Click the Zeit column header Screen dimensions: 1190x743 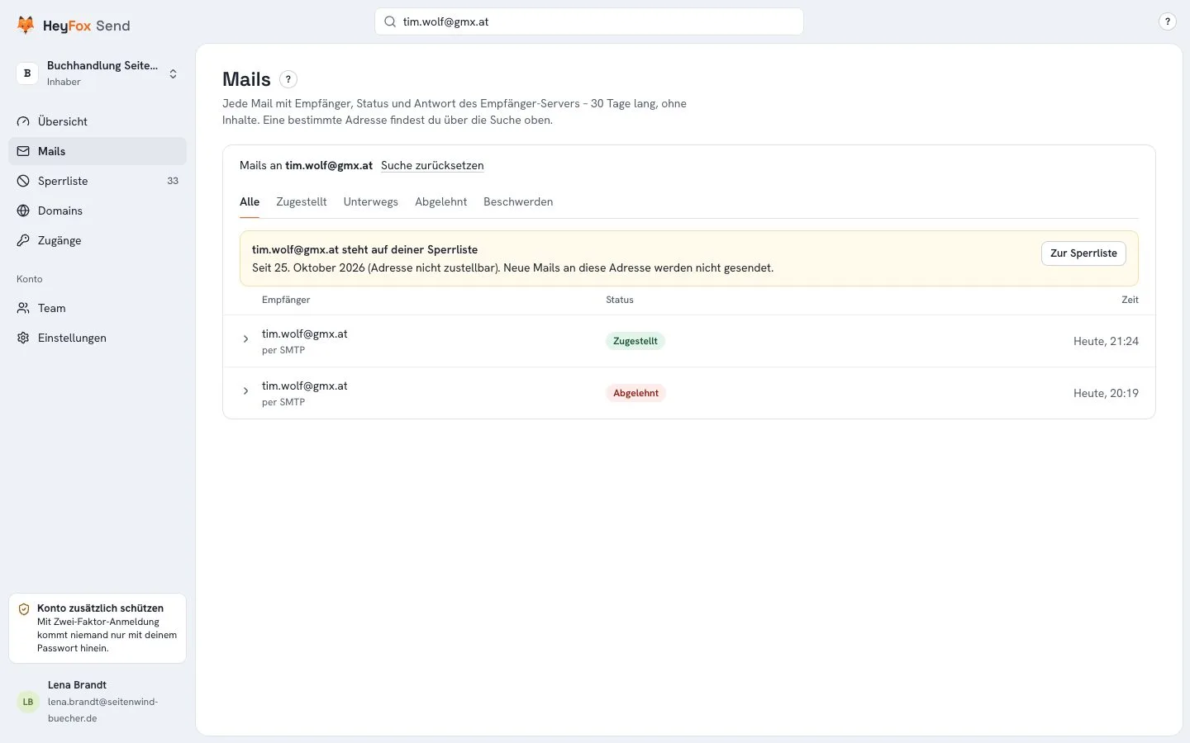pyautogui.click(x=1130, y=300)
